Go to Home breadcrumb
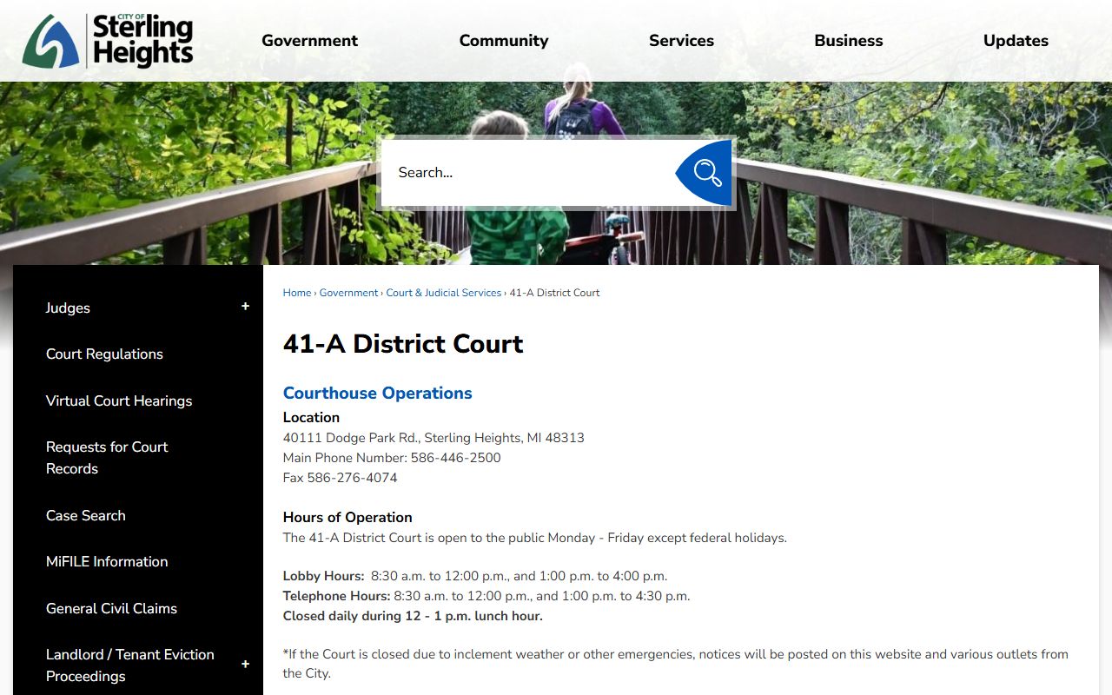The image size is (1112, 695). pyautogui.click(x=297, y=293)
